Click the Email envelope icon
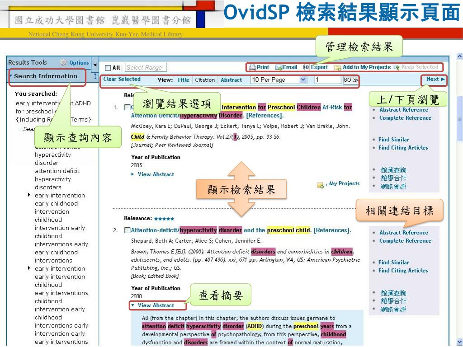This screenshot has width=463, height=347. 279,67
